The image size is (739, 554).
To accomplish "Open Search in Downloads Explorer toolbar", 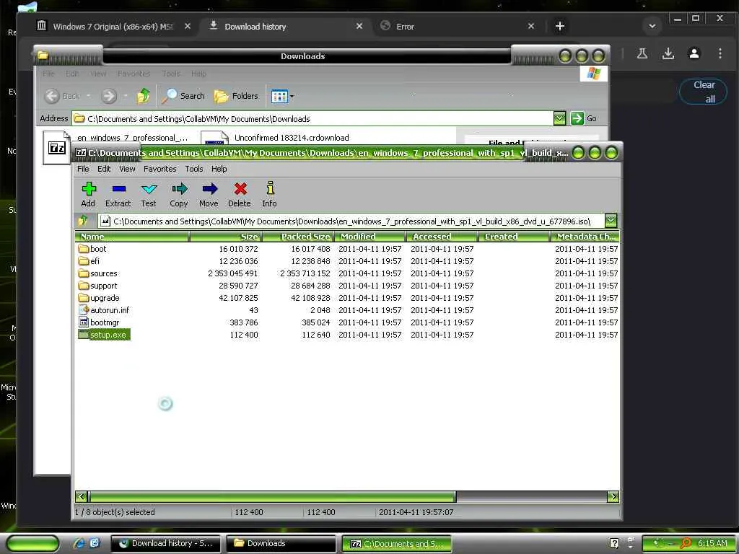I will tap(184, 96).
